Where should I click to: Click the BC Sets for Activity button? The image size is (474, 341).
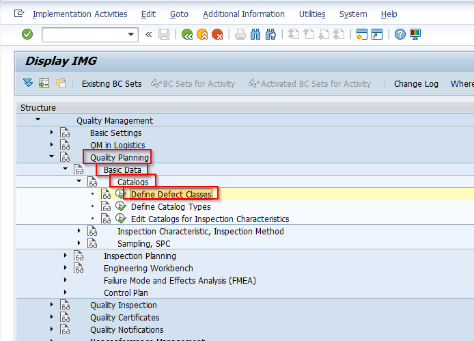193,84
